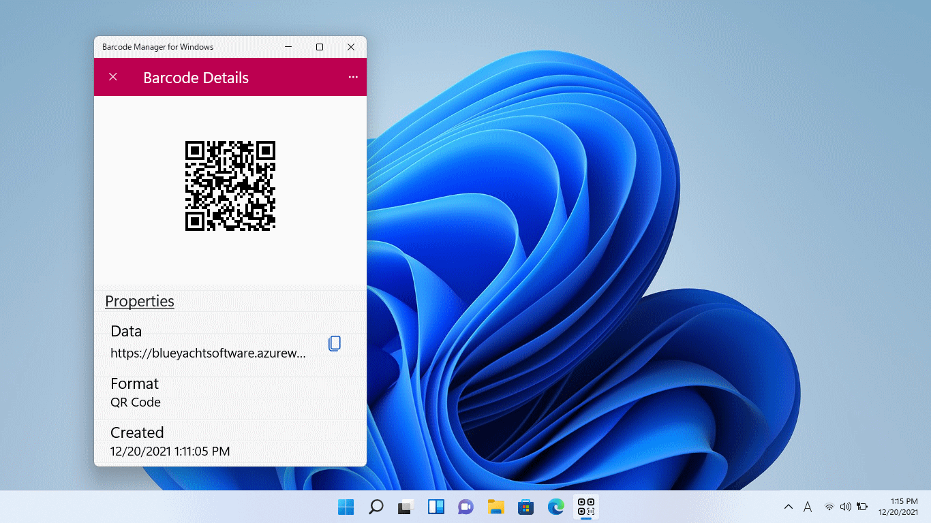The image size is (931, 523).
Task: Open File Explorer from the taskbar
Action: 495,507
